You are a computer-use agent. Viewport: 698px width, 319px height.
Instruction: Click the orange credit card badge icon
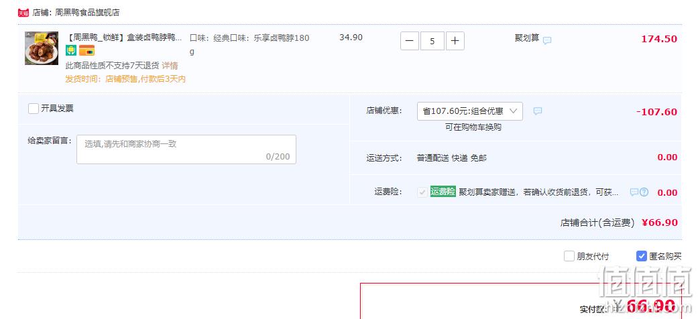click(x=86, y=51)
